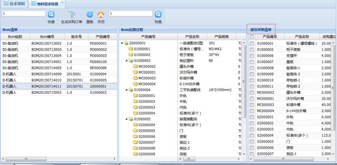Click folder icon of node 02000009
This screenshot has width=337, height=165.
click(x=135, y=154)
